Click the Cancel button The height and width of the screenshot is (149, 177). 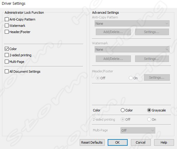pos(141,142)
